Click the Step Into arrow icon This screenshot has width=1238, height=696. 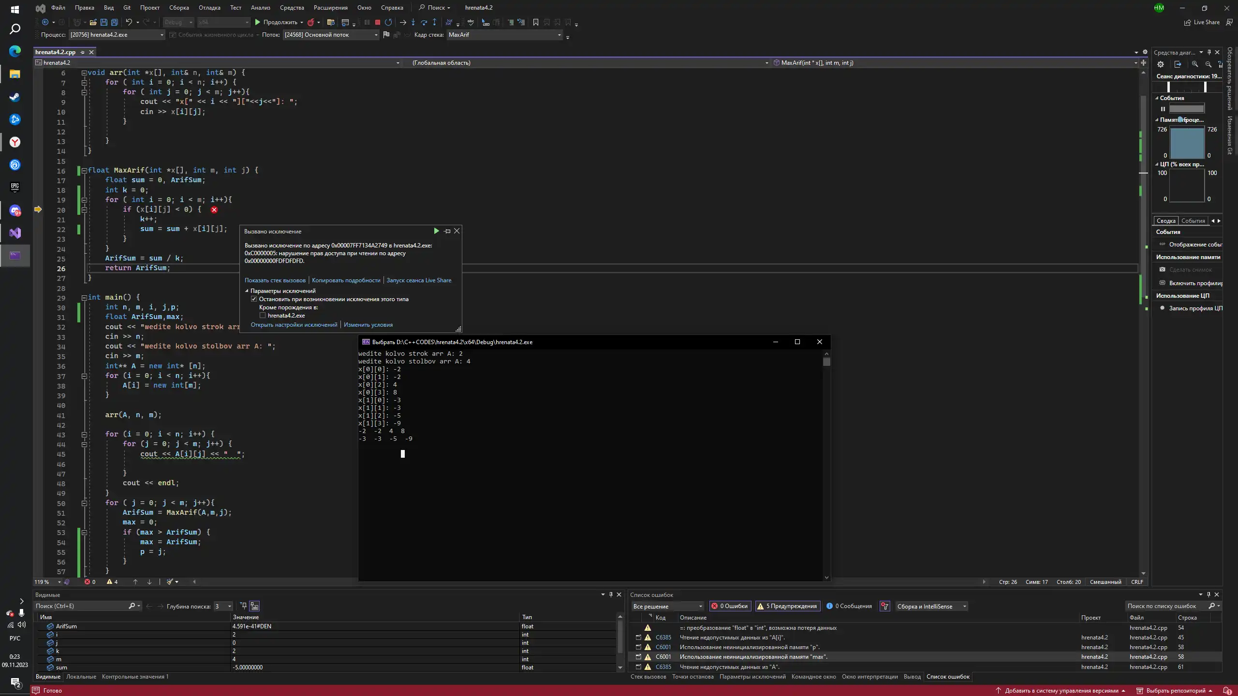click(x=413, y=22)
